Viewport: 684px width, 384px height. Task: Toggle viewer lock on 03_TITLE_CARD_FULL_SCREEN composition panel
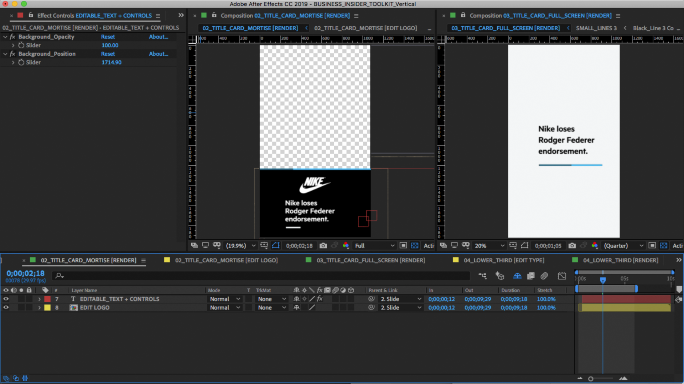(x=463, y=15)
